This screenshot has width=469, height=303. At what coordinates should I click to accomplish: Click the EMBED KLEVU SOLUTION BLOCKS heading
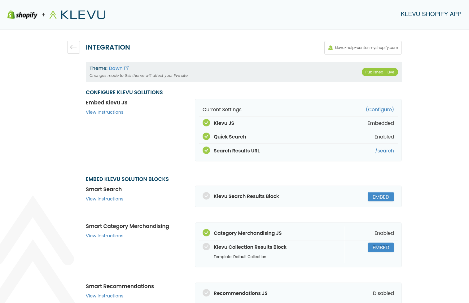(127, 179)
